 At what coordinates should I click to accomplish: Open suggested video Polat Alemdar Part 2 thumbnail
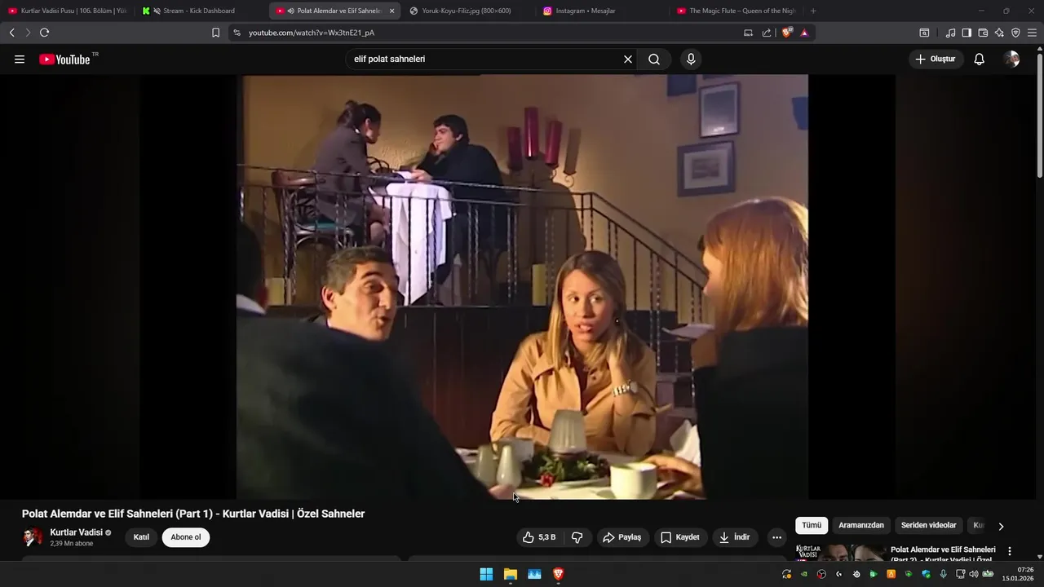click(838, 552)
